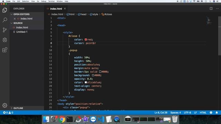Close index.html in Open Editors list
221x124 pixels.
pyautogui.click(x=15, y=19)
